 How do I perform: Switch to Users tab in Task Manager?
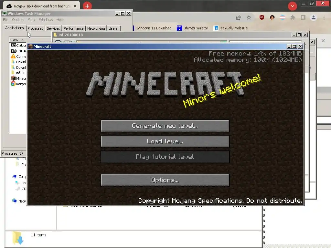[113, 28]
